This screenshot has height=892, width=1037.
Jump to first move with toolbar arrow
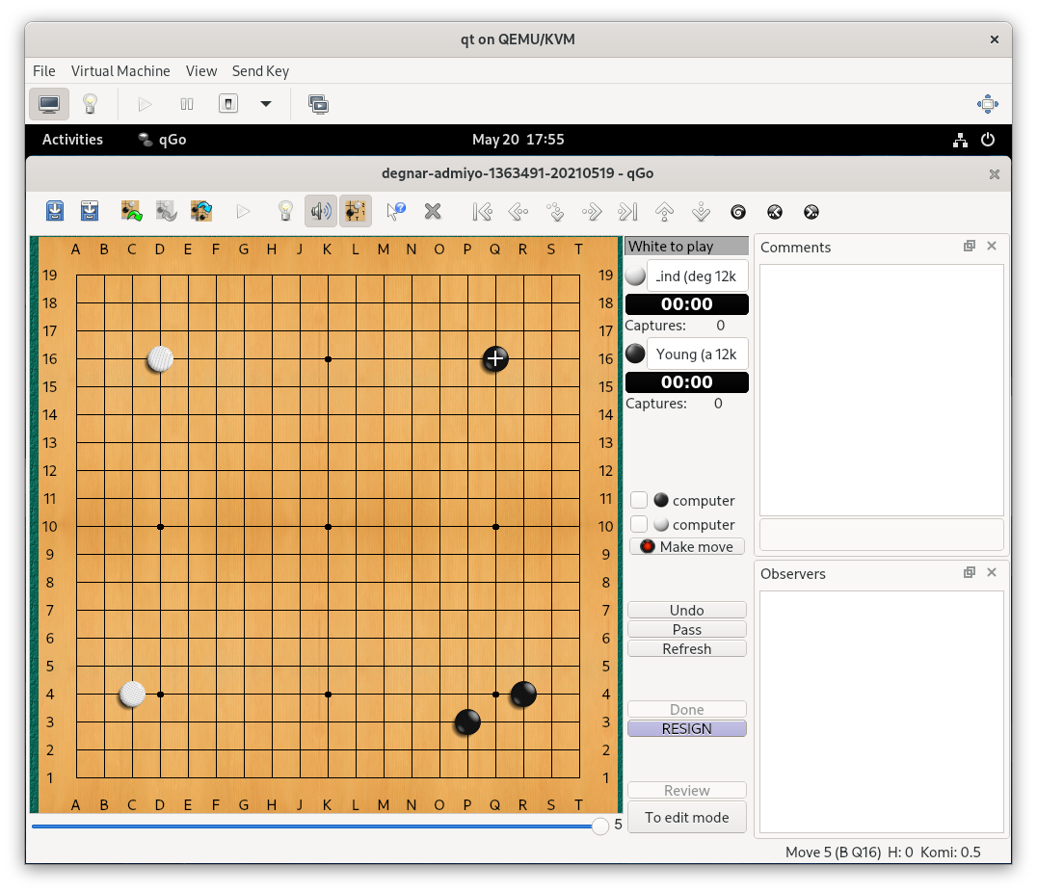(483, 211)
